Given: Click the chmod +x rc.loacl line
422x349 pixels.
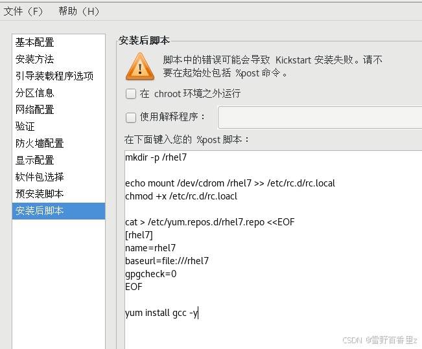Looking at the screenshot, I should [181, 196].
